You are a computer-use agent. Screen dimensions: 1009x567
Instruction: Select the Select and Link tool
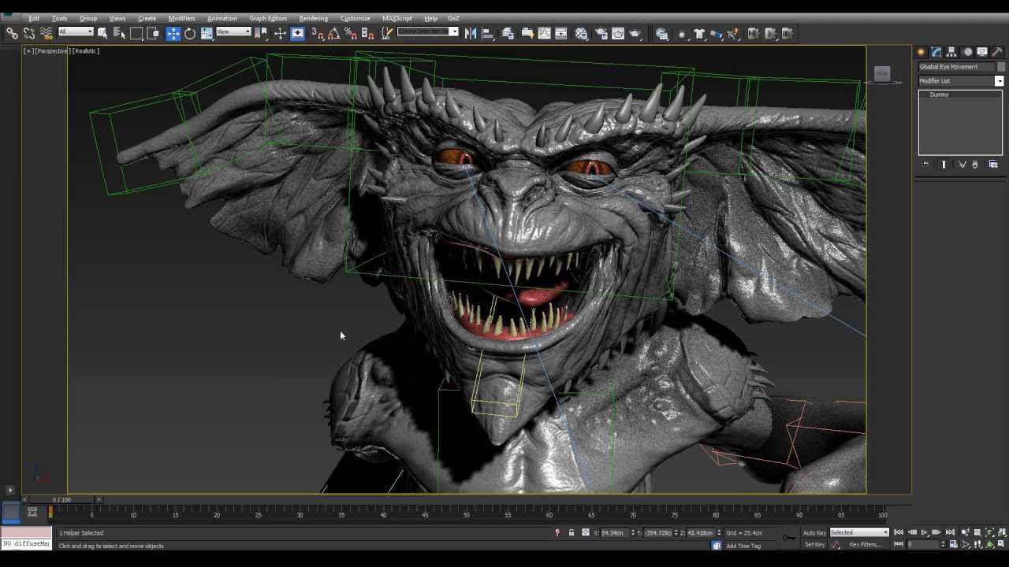pyautogui.click(x=12, y=33)
